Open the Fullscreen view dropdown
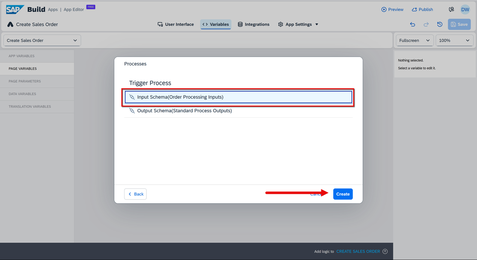This screenshot has width=477, height=260. [x=414, y=40]
